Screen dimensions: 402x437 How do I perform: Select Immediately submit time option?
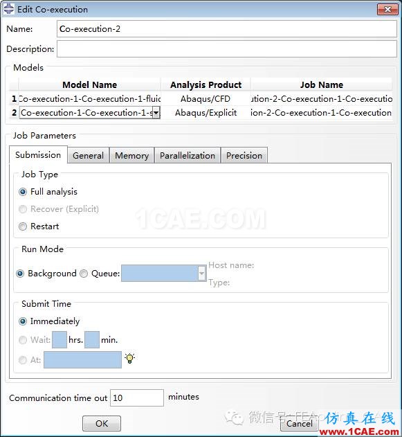(x=23, y=321)
